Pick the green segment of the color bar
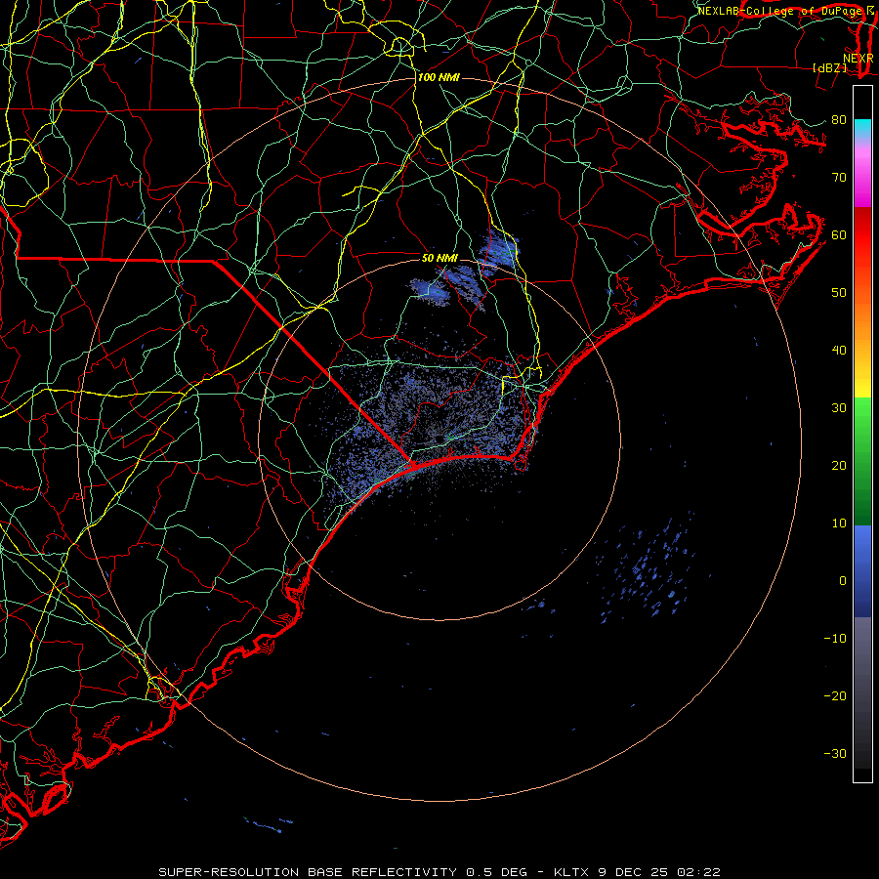This screenshot has height=879, width=879. tap(862, 461)
